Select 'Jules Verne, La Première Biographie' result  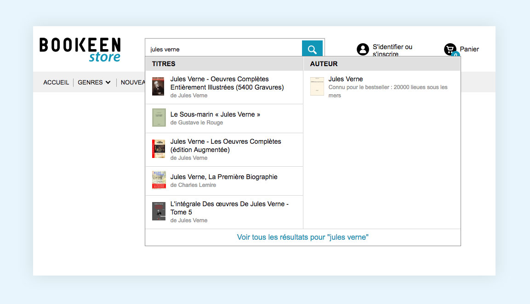tap(224, 181)
